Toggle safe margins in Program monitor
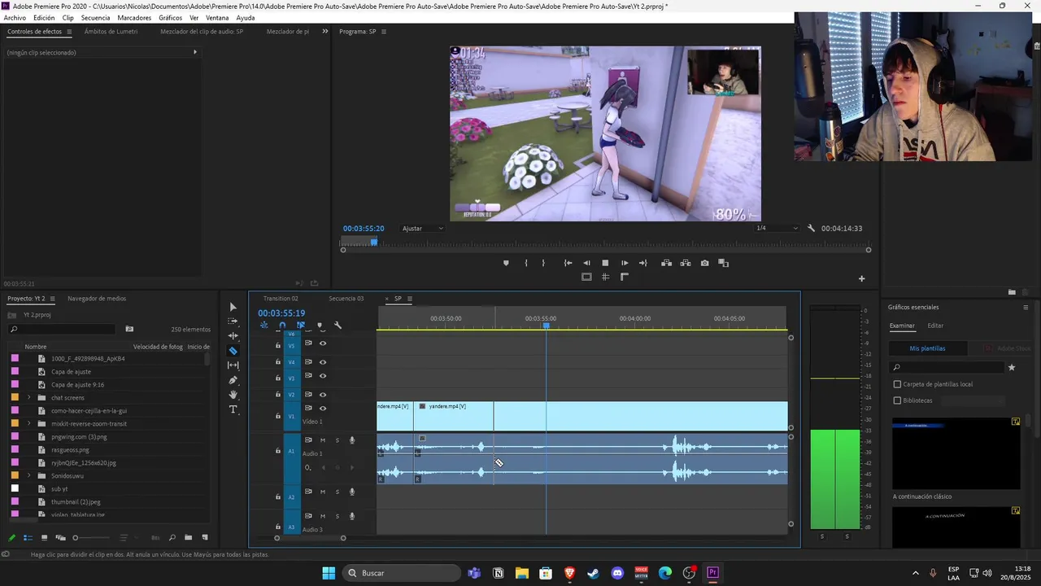Viewport: 1041px width, 586px height. [x=586, y=277]
